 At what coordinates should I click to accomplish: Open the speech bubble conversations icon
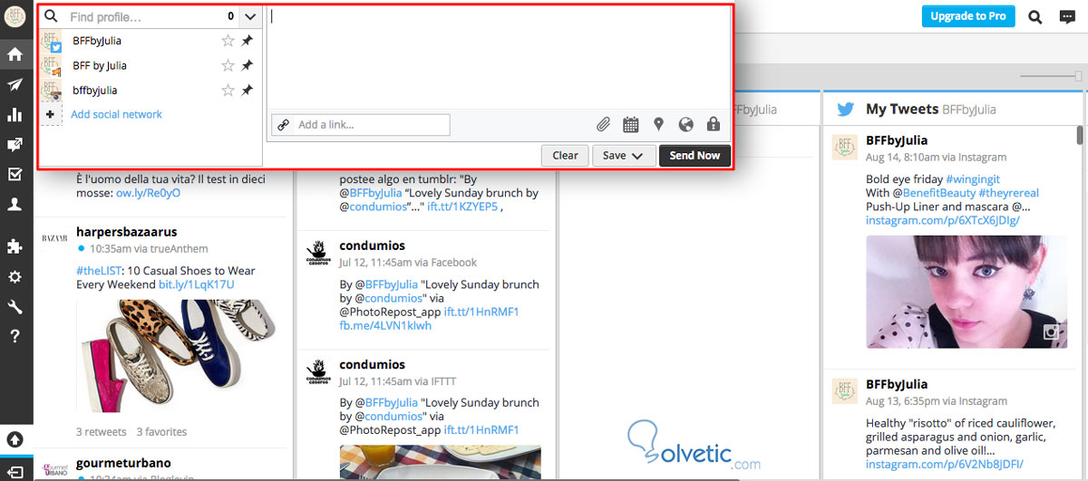point(1067,16)
